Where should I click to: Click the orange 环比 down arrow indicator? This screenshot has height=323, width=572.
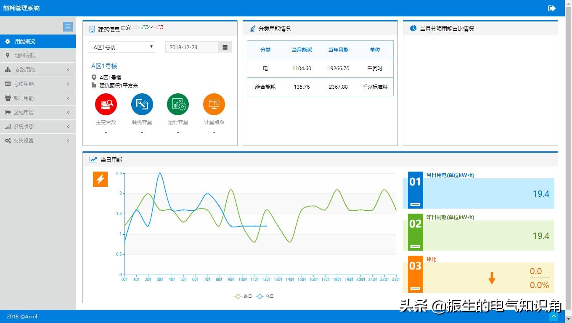pos(492,278)
